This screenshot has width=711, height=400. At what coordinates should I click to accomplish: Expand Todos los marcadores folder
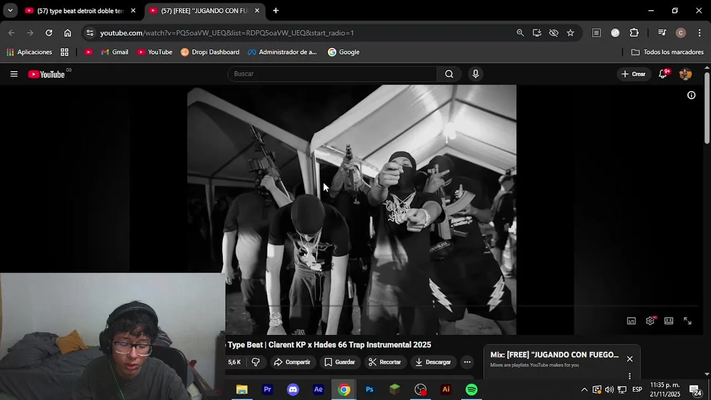(x=668, y=52)
